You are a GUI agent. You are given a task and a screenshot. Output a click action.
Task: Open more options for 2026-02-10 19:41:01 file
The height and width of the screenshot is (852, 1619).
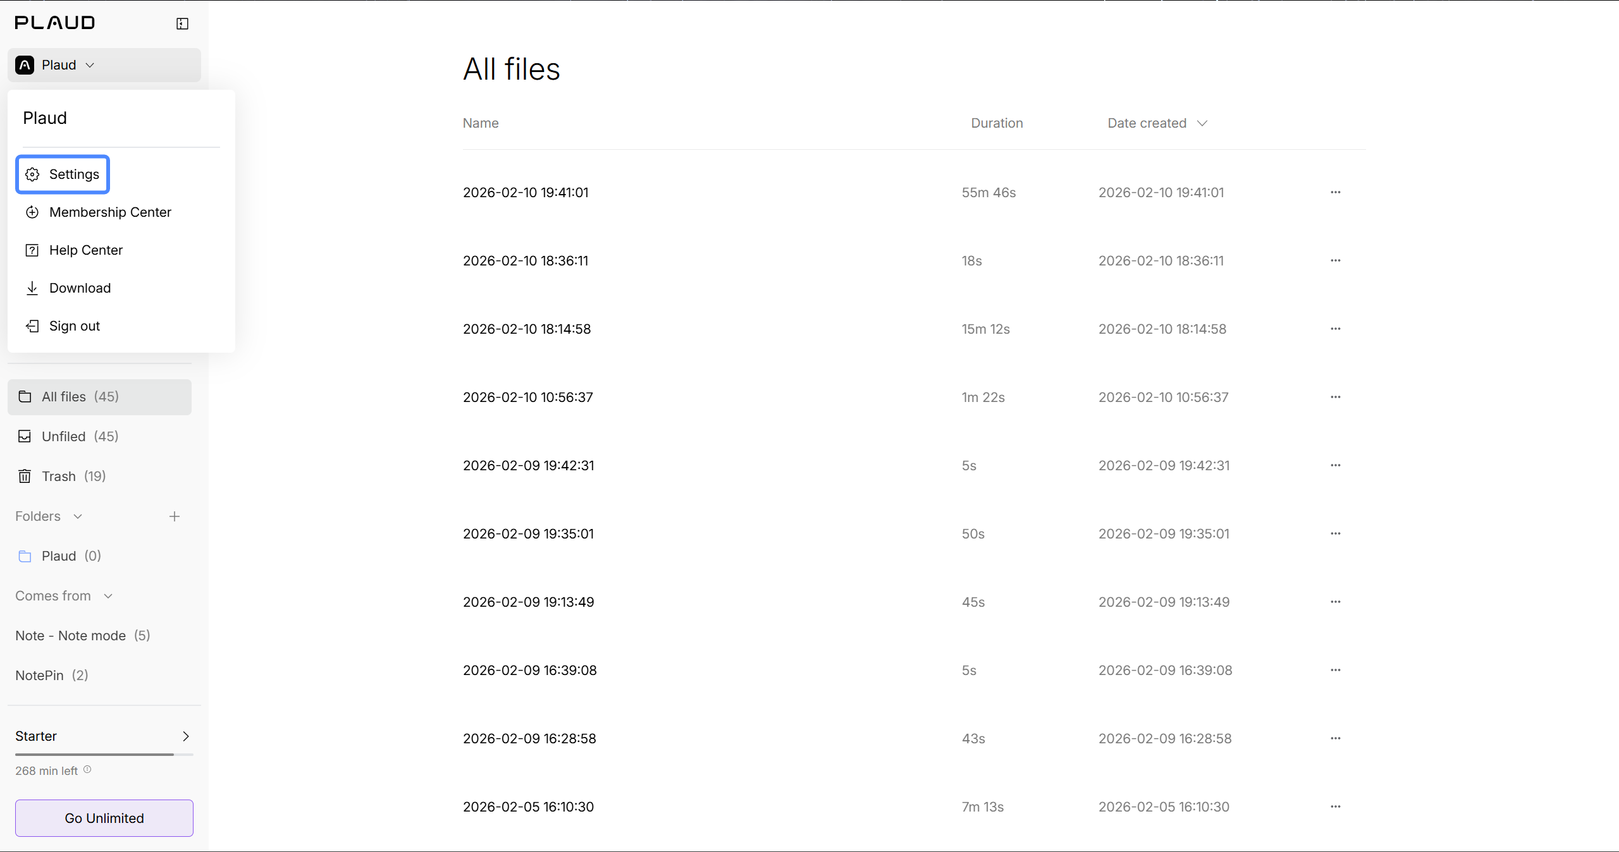point(1335,192)
